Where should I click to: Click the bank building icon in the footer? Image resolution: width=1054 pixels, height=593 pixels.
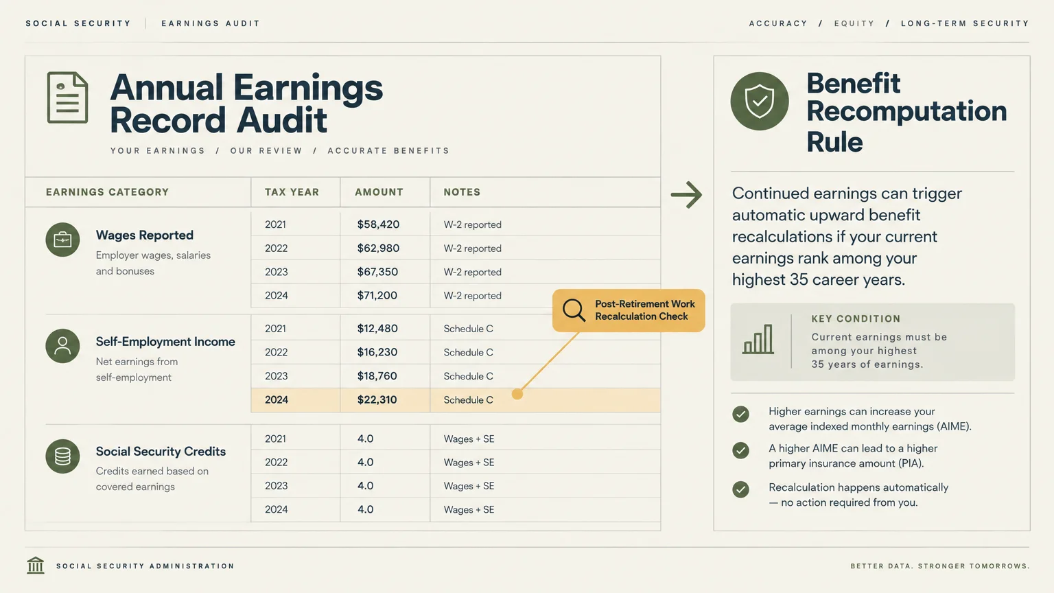point(36,566)
